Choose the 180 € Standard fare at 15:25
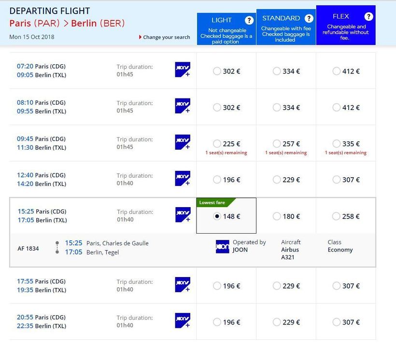Screen dimensions: 396x350 (277, 216)
